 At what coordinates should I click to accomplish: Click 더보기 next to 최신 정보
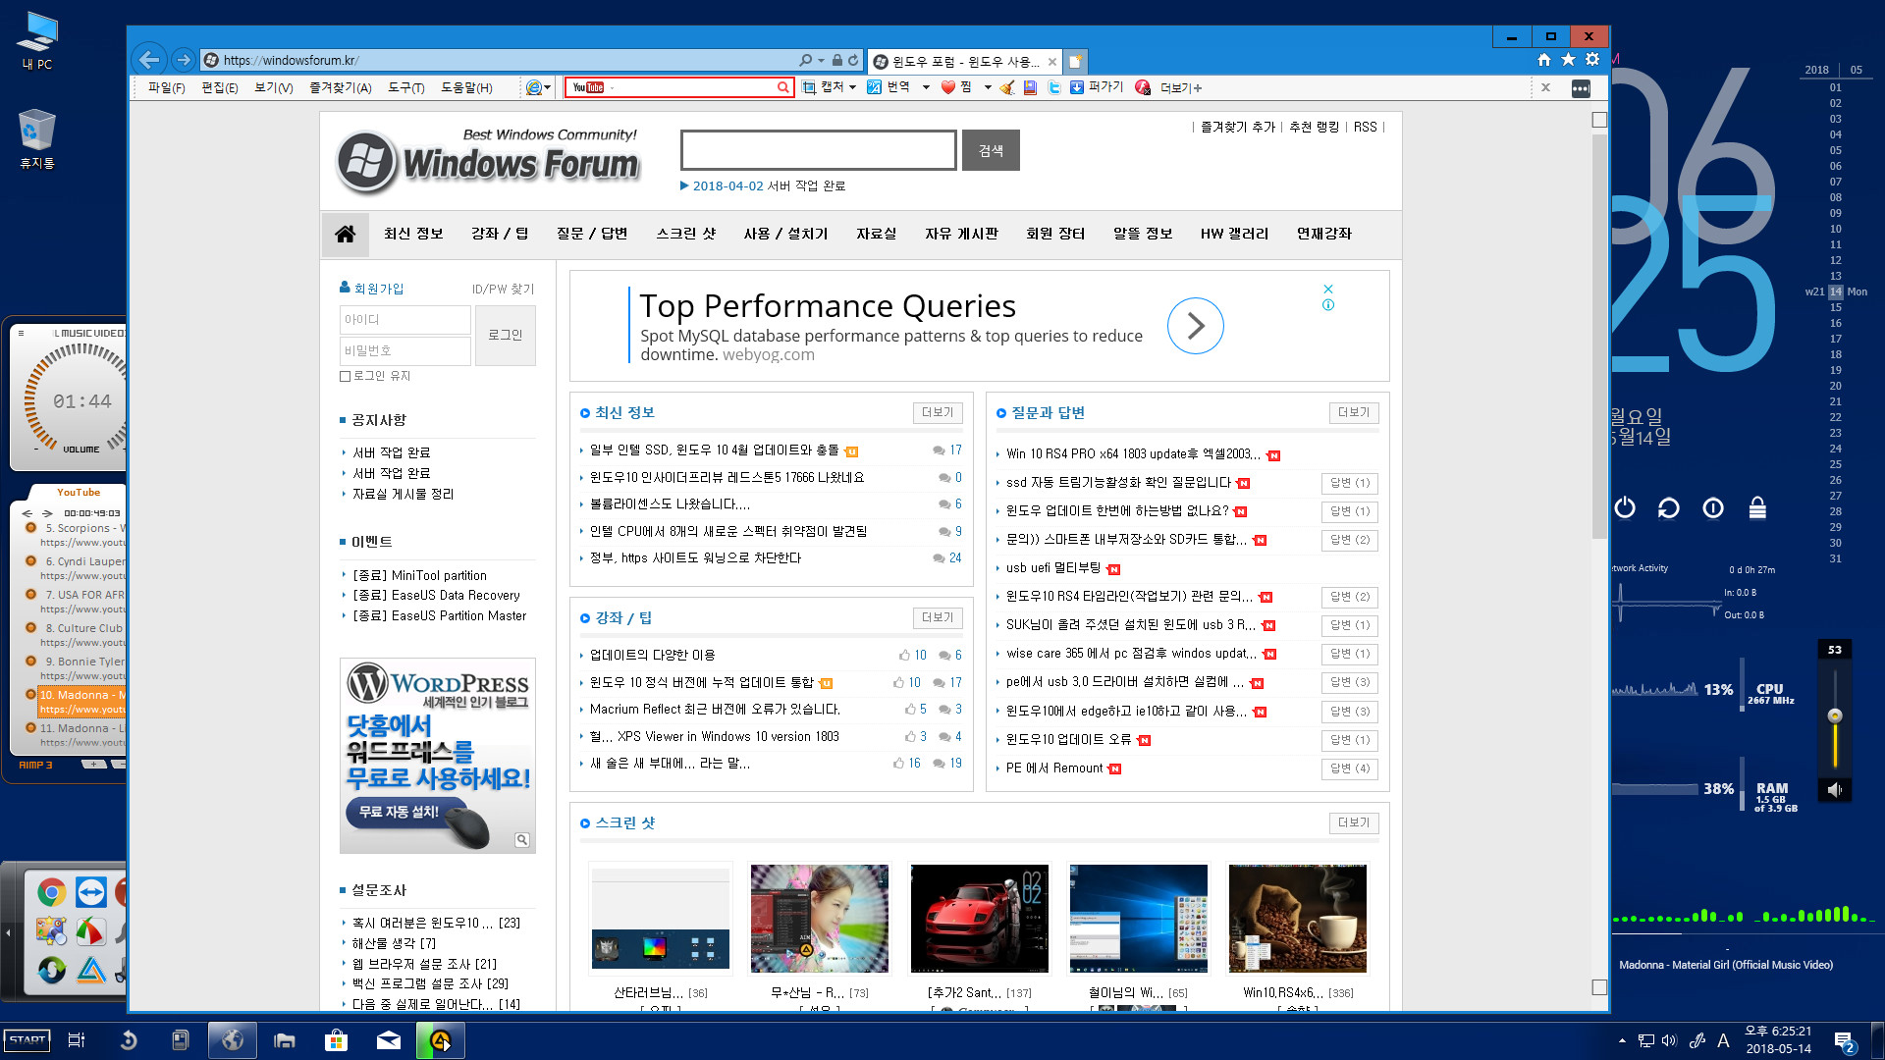[937, 412]
